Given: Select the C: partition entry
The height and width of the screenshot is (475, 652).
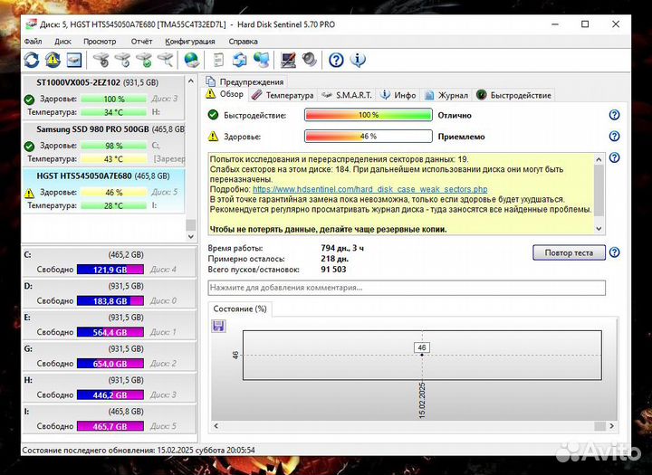Looking at the screenshot, I should [x=109, y=262].
